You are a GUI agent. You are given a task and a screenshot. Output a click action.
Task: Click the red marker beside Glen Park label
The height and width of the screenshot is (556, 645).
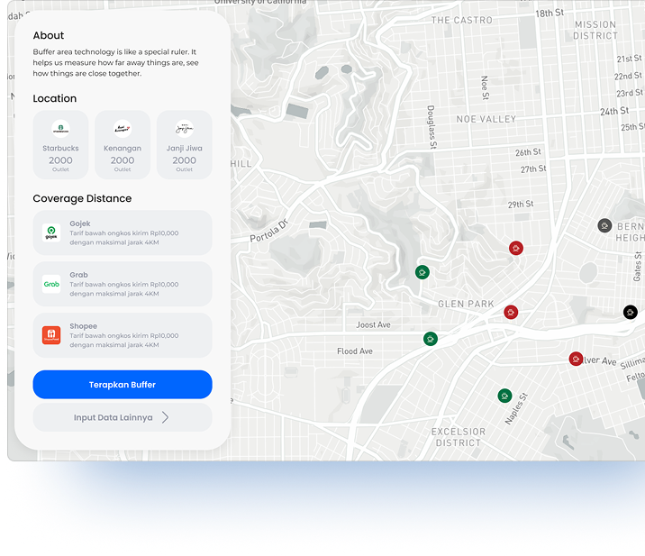pos(511,312)
